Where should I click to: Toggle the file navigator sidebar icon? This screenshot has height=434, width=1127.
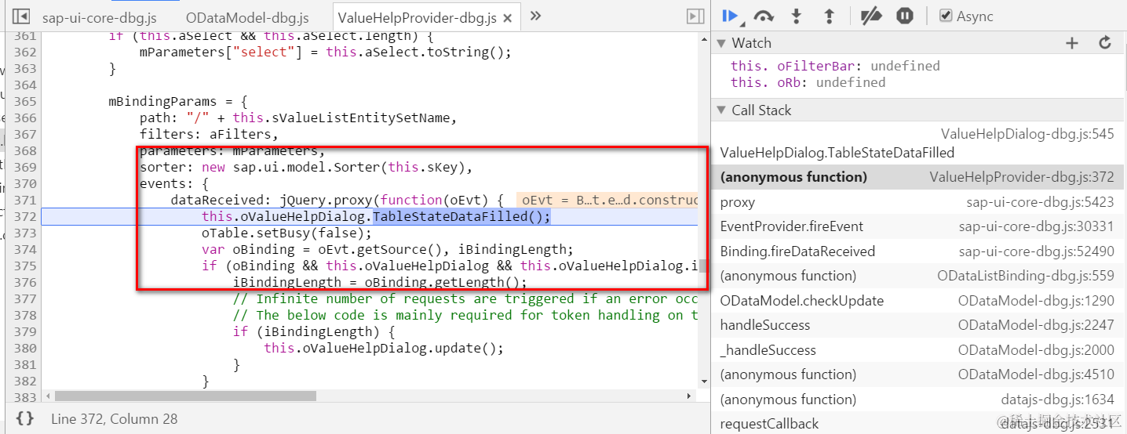(22, 16)
